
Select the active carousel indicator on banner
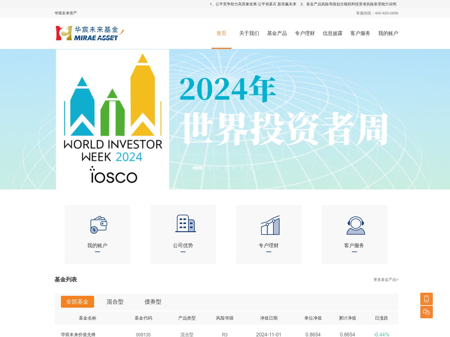[198, 168]
